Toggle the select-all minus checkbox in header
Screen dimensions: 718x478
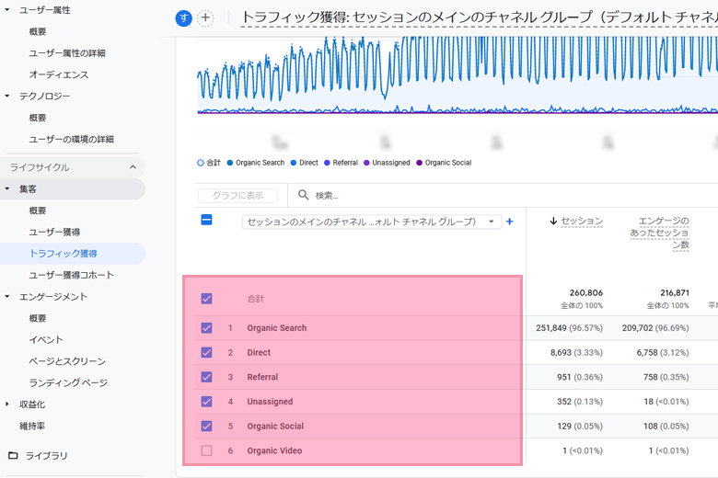click(x=206, y=220)
